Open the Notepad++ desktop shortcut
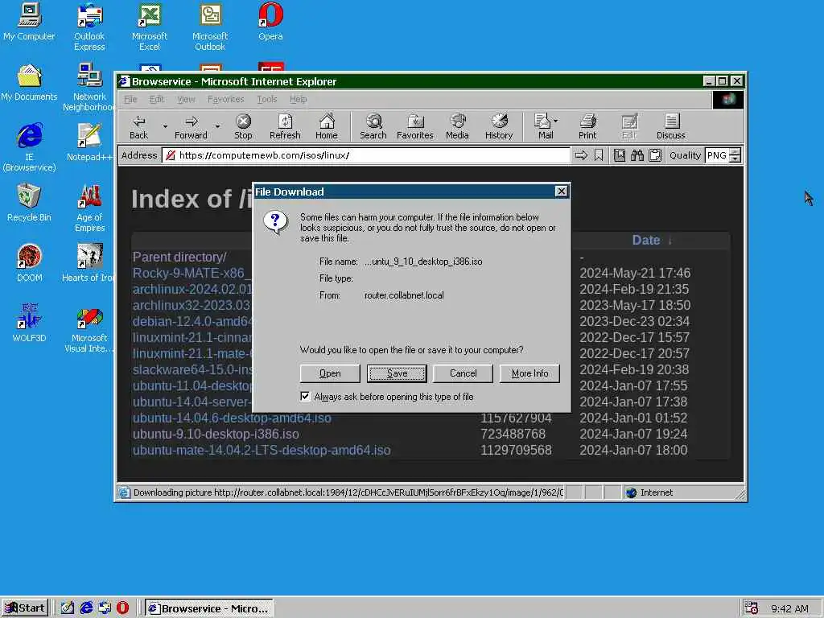 pyautogui.click(x=89, y=142)
